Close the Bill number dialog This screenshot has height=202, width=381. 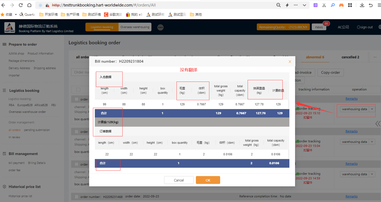(x=290, y=62)
